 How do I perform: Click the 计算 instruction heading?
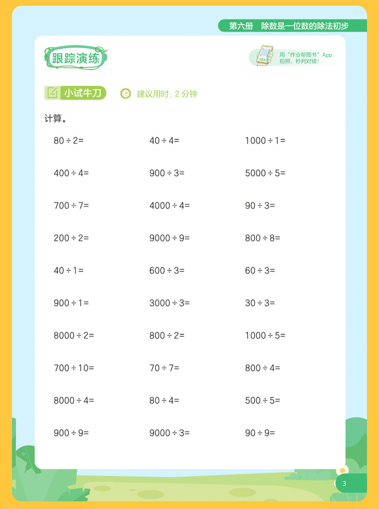click(x=56, y=118)
